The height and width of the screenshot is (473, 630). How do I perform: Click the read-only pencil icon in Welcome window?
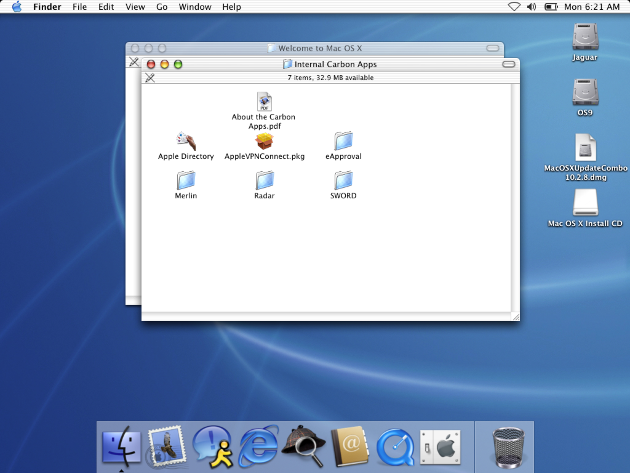point(134,62)
